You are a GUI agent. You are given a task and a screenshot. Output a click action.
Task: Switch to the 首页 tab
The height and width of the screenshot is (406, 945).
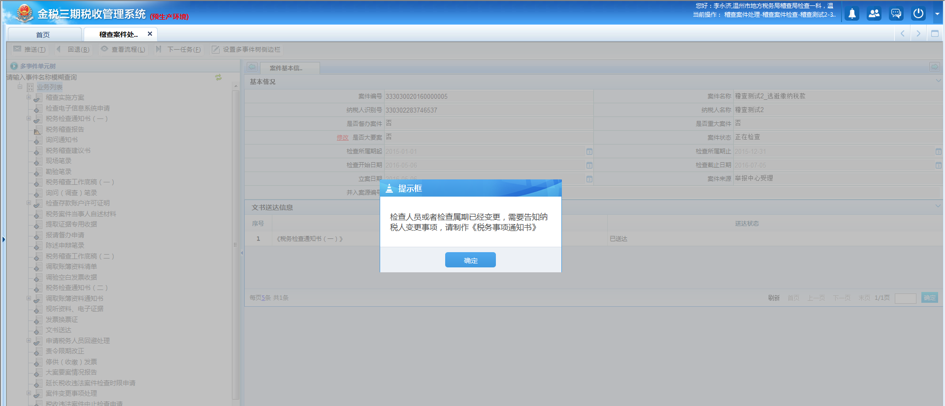coord(43,34)
